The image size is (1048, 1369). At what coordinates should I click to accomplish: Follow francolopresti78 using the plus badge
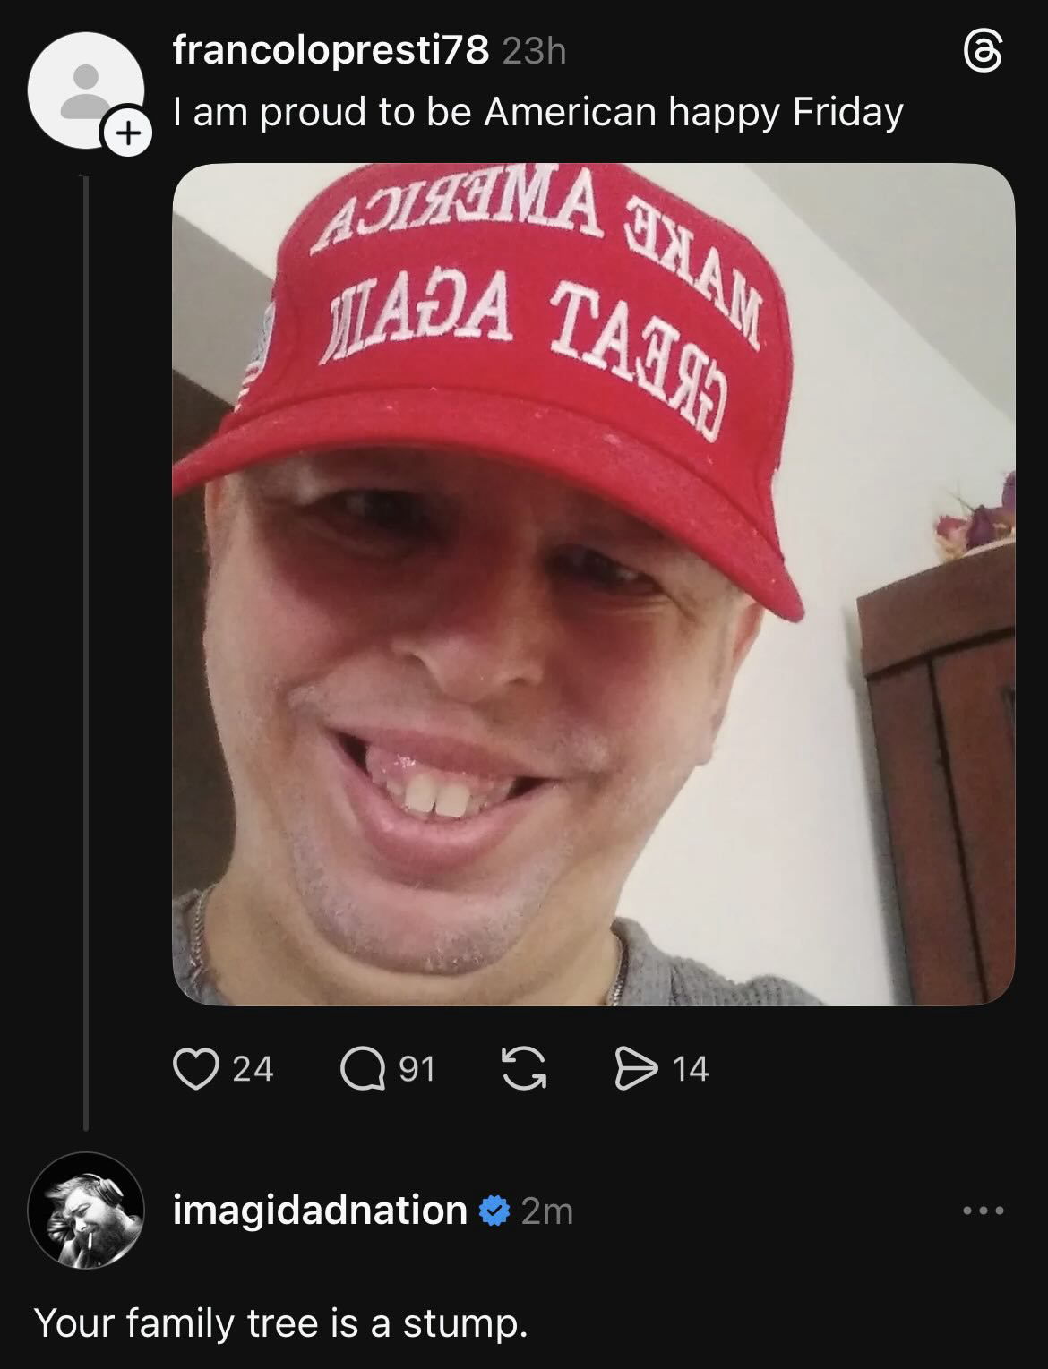pyautogui.click(x=129, y=134)
